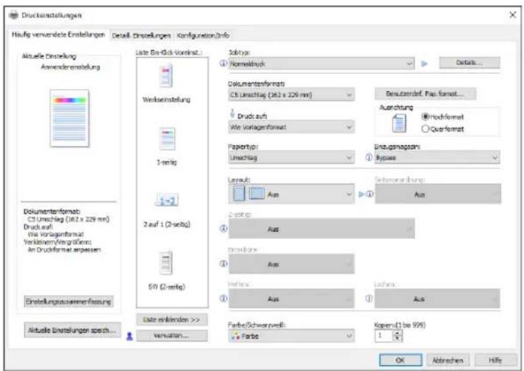Image resolution: width=524 pixels, height=371 pixels.
Task: Click the info icon next to 2-seitig
Action: coord(223,228)
